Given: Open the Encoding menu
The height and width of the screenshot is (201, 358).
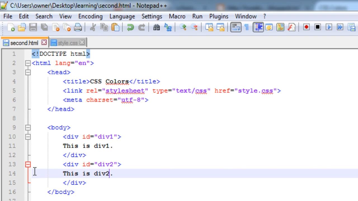Looking at the screenshot, I should [90, 16].
